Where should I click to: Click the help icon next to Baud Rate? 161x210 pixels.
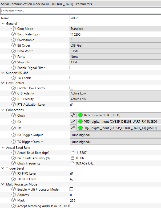tap(14, 34)
